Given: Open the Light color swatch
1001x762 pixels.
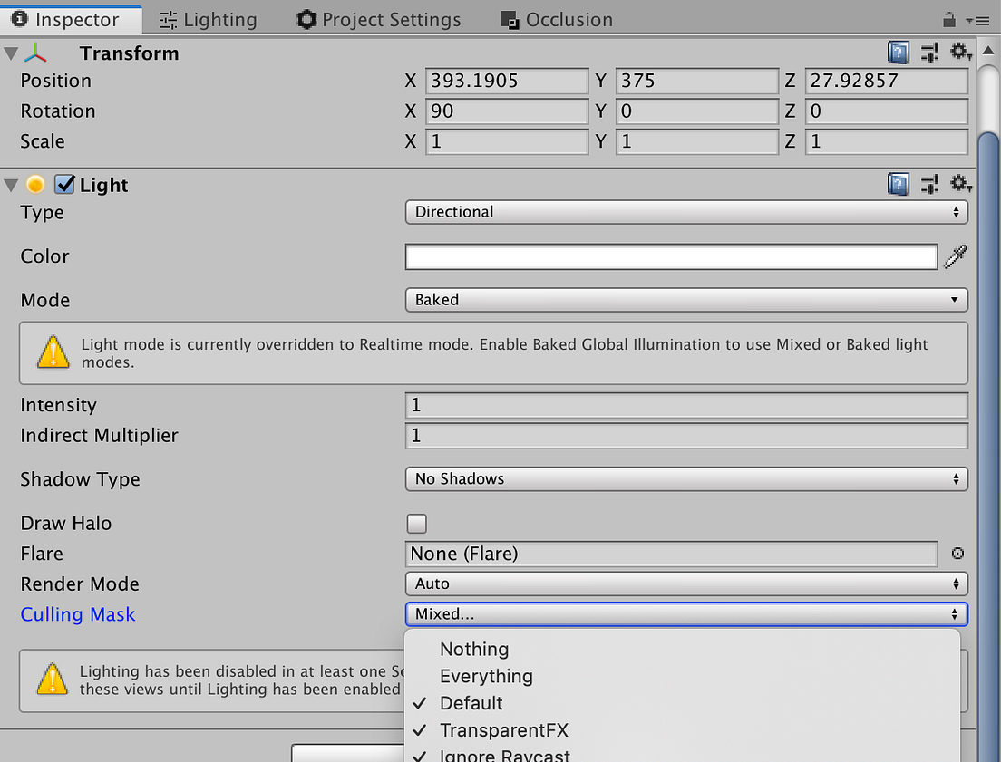Looking at the screenshot, I should (671, 256).
